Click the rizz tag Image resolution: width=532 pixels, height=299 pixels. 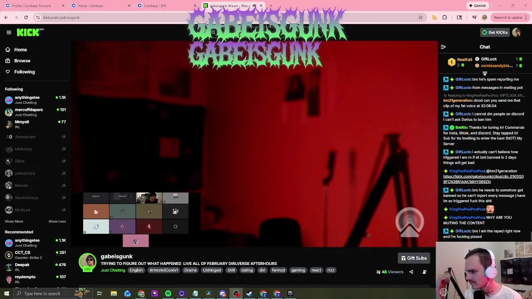coord(331,270)
